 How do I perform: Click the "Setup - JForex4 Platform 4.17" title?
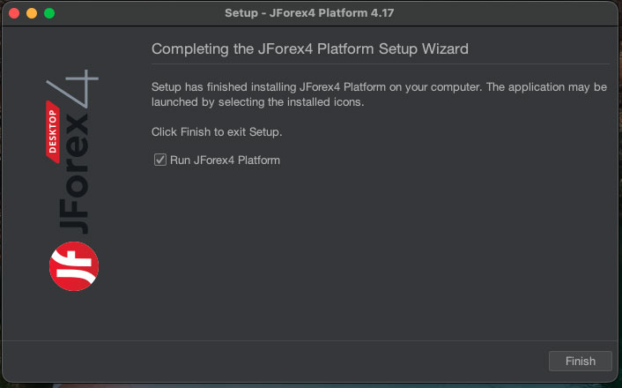[x=311, y=13]
